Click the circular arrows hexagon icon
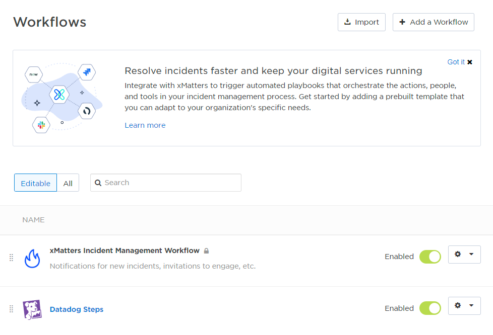493x335 pixels. pyautogui.click(x=87, y=111)
